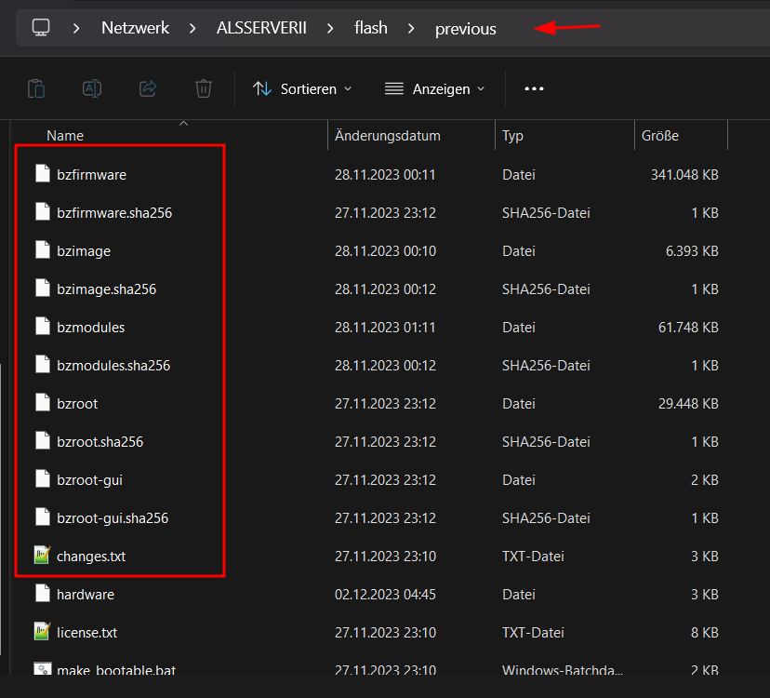
Task: Click size 2 KB of bzroot-gui
Action: pos(705,480)
